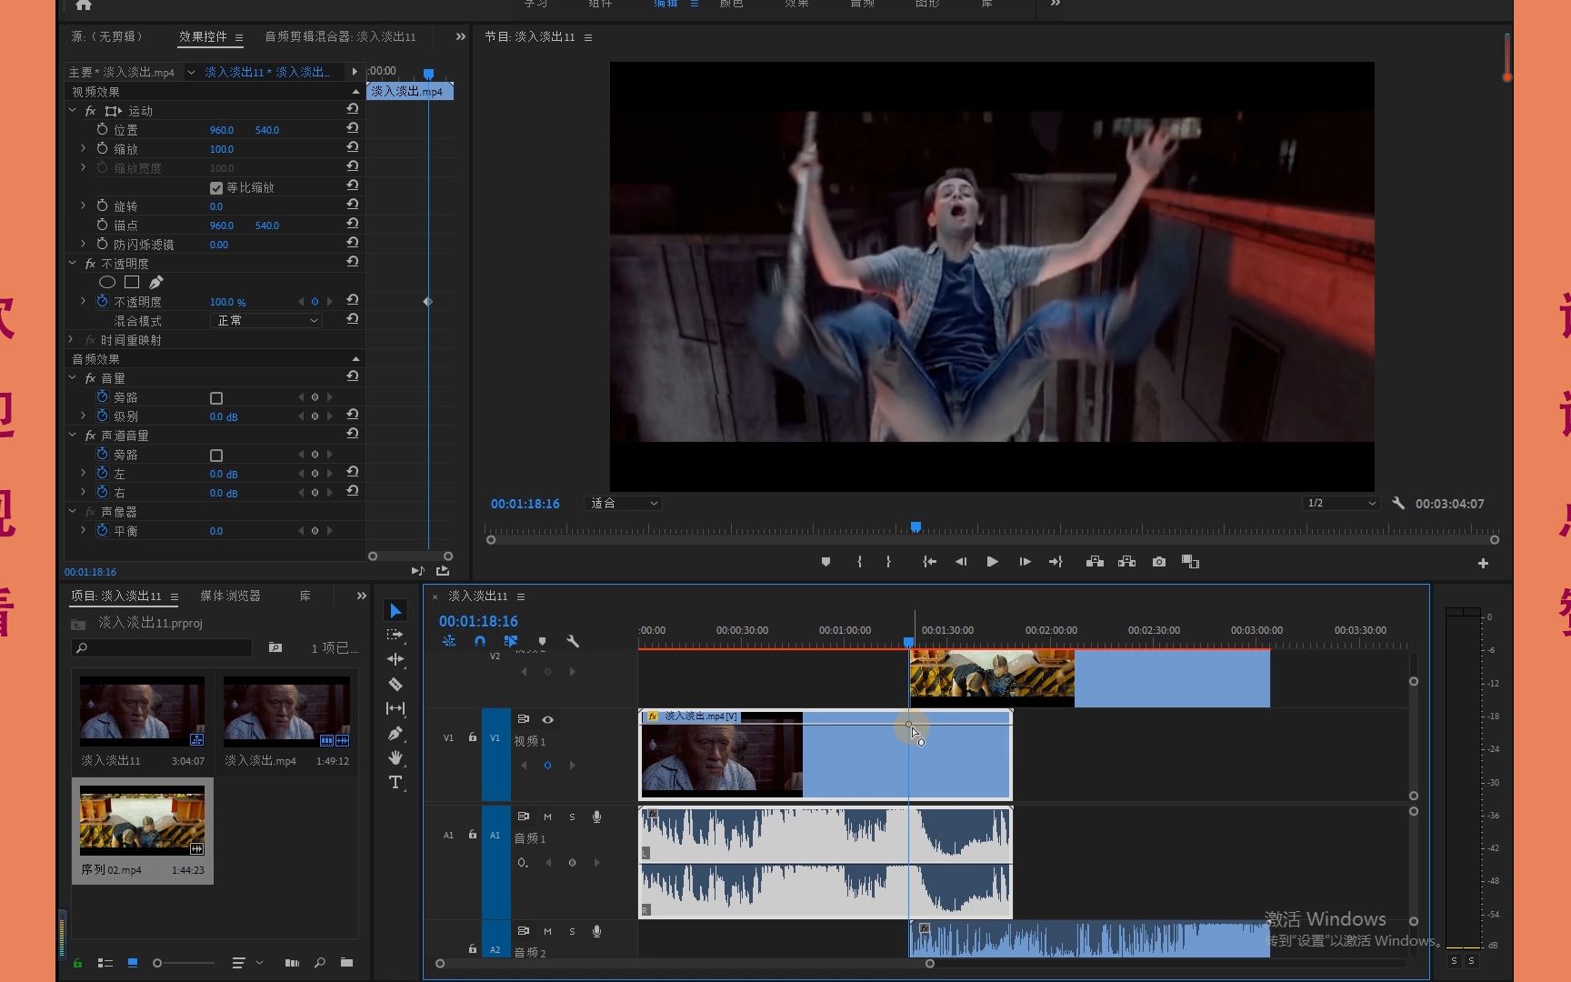Step back one frame

[961, 562]
